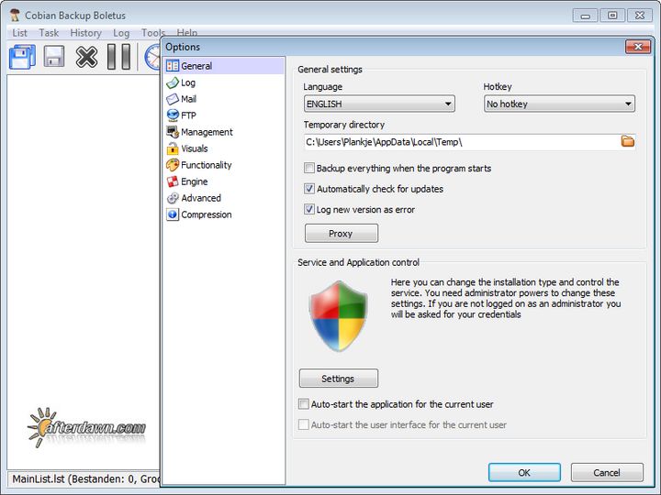
Task: Click the Cancel button
Action: pyautogui.click(x=607, y=472)
